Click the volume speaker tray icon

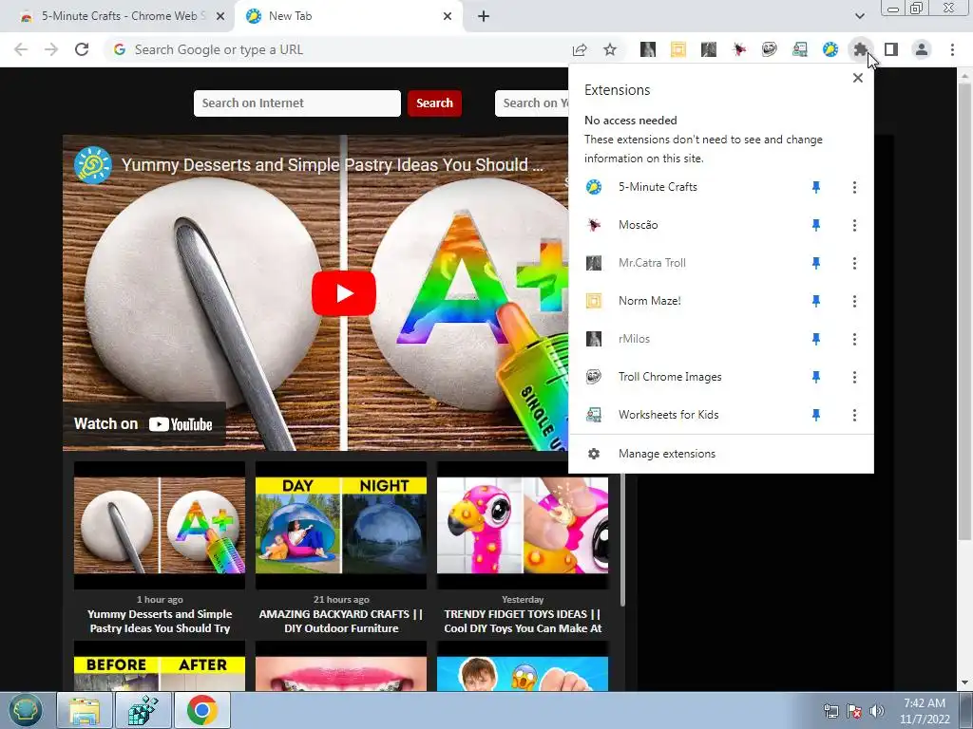point(876,711)
